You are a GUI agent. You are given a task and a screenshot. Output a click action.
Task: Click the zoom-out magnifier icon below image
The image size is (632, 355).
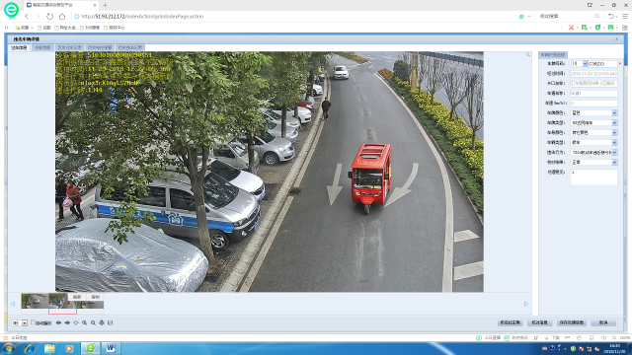[x=93, y=322]
